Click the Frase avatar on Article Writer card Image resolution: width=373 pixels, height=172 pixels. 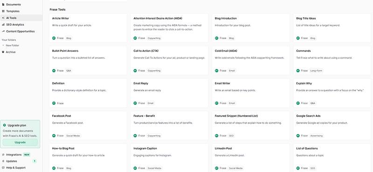[x=54, y=38]
